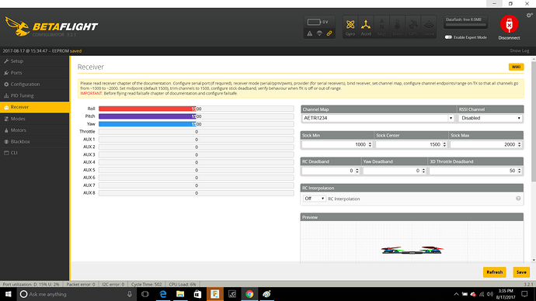Open the Channel Map dropdown

(x=378, y=118)
